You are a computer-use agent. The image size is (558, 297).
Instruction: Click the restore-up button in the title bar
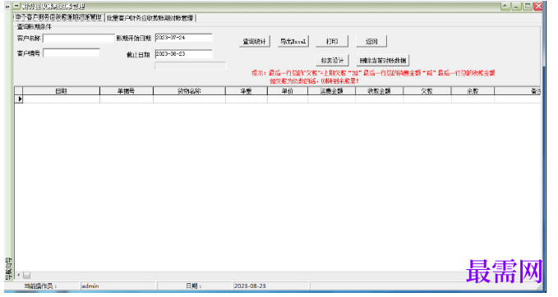505,6
